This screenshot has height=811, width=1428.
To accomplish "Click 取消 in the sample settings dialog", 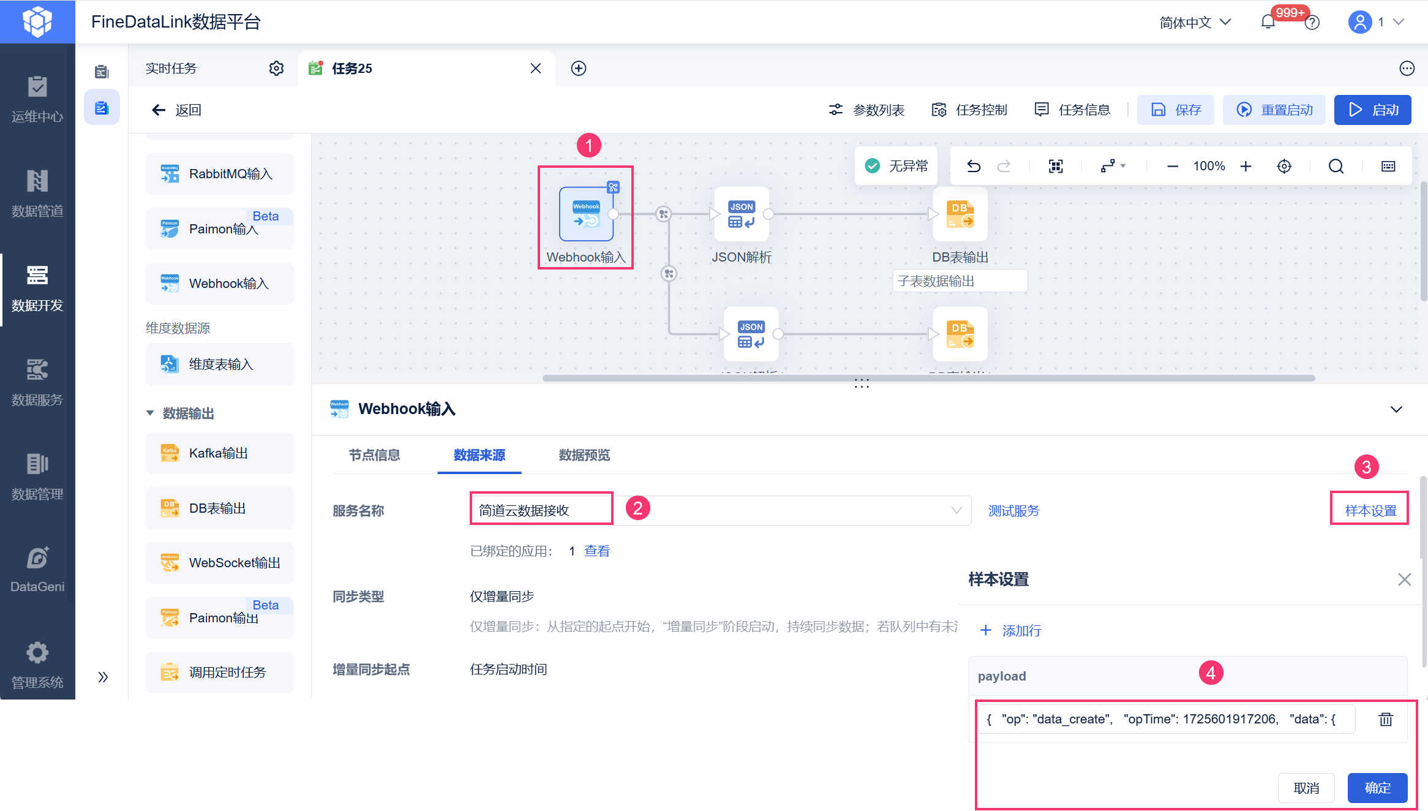I will click(x=1306, y=788).
